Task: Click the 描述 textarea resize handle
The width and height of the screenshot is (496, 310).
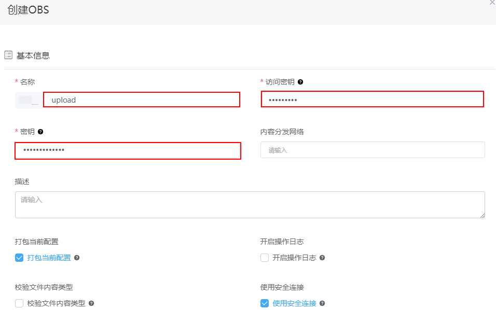Action: click(482, 215)
